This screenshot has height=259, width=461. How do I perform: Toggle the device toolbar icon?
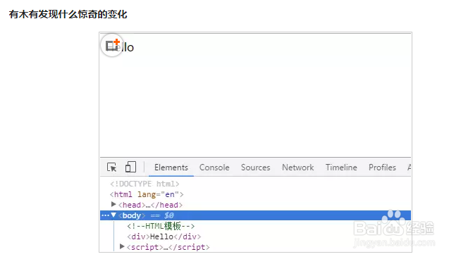130,167
